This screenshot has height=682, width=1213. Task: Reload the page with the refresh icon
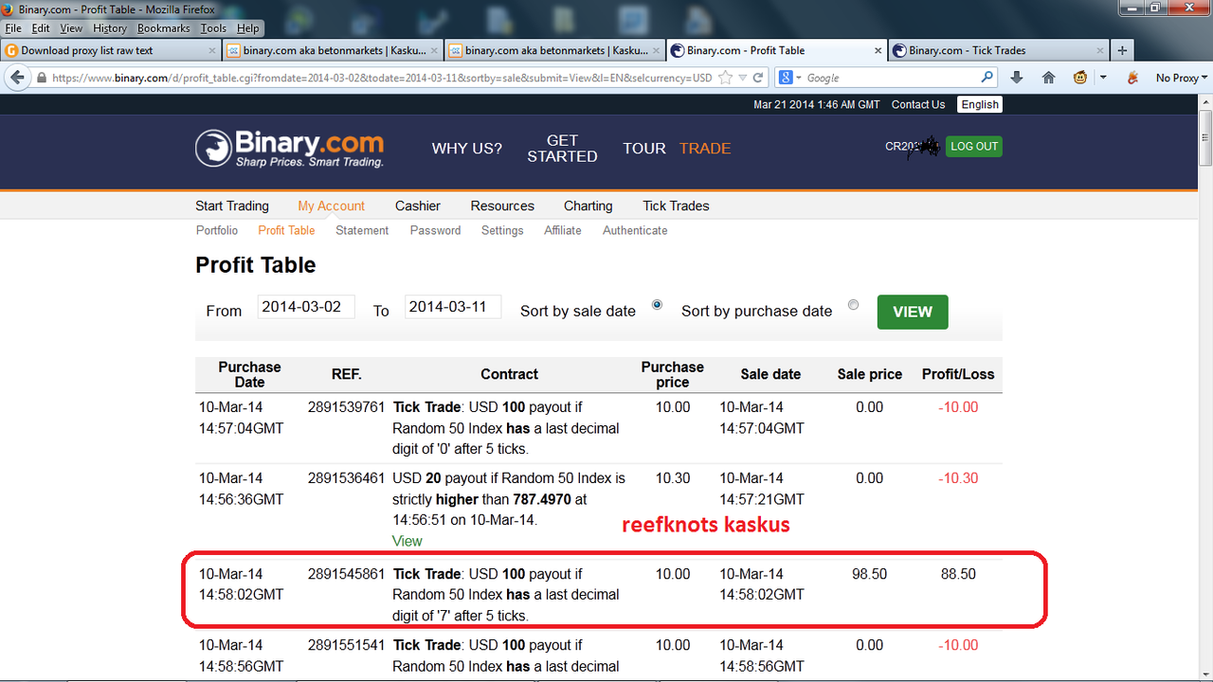click(x=758, y=78)
